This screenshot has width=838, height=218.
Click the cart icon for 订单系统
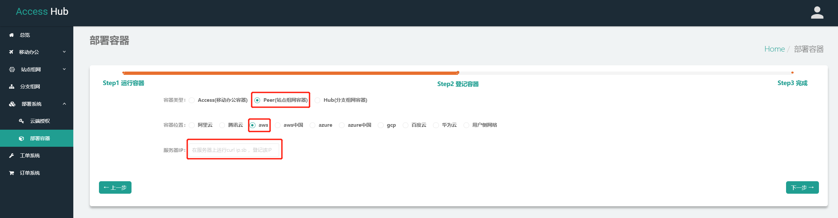(12, 173)
